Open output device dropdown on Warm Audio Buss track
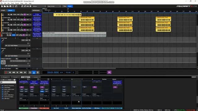Image resolution: width=198 pixels, height=111 pixels. 20,61
